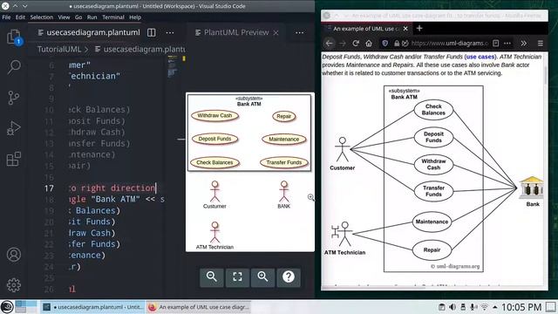Open the PlantUML preview help button
Image resolution: width=558 pixels, height=314 pixels.
pyautogui.click(x=289, y=276)
